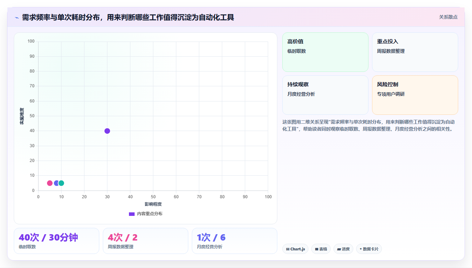Select the 进度 tag chip
This screenshot has width=472, height=268.
343,249
